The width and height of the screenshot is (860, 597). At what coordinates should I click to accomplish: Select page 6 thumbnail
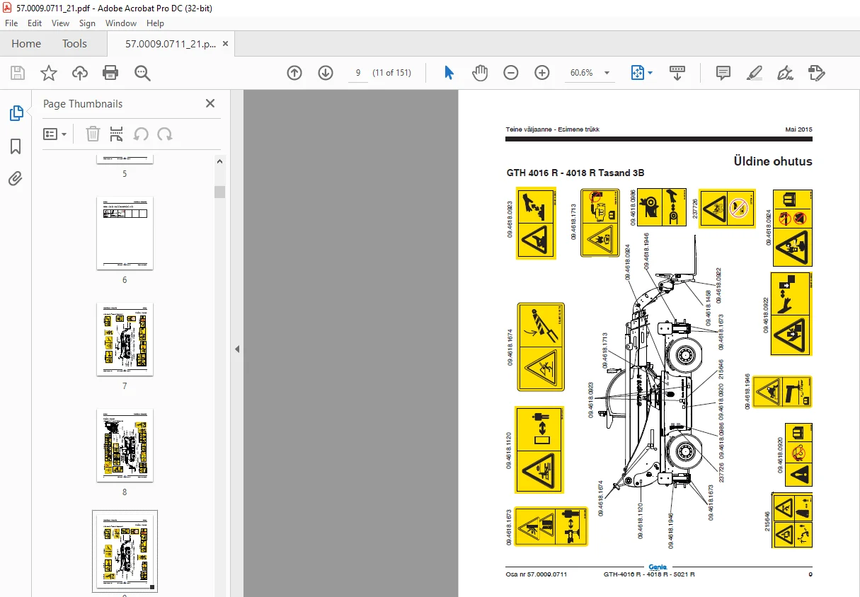125,233
